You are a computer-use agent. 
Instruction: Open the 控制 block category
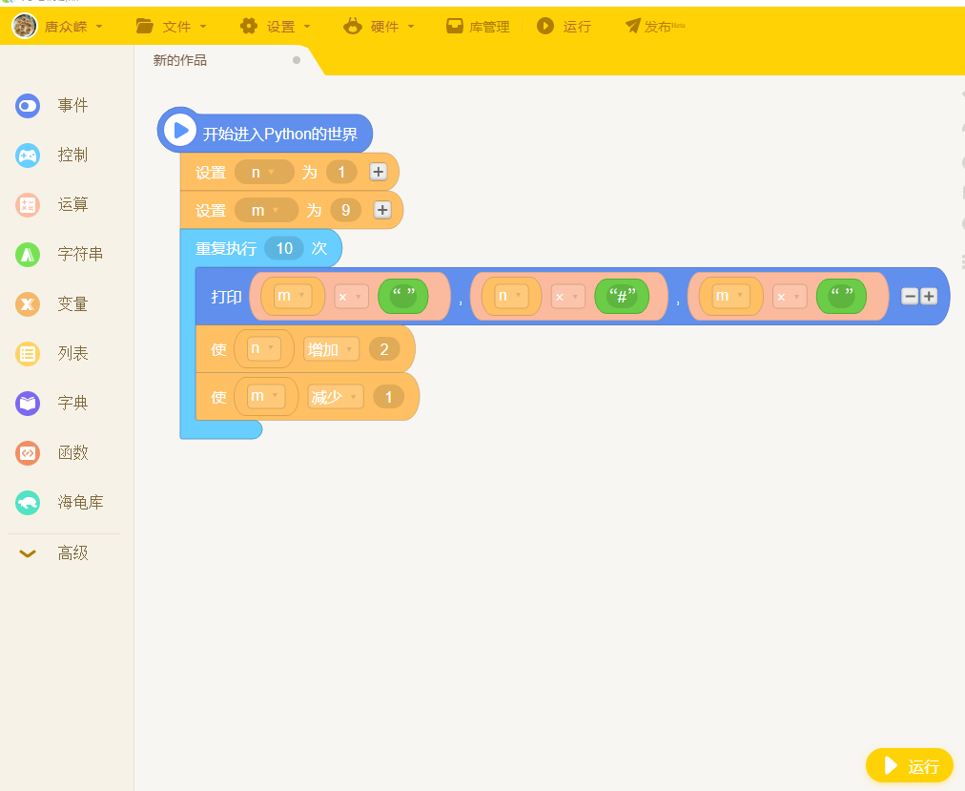[52, 156]
